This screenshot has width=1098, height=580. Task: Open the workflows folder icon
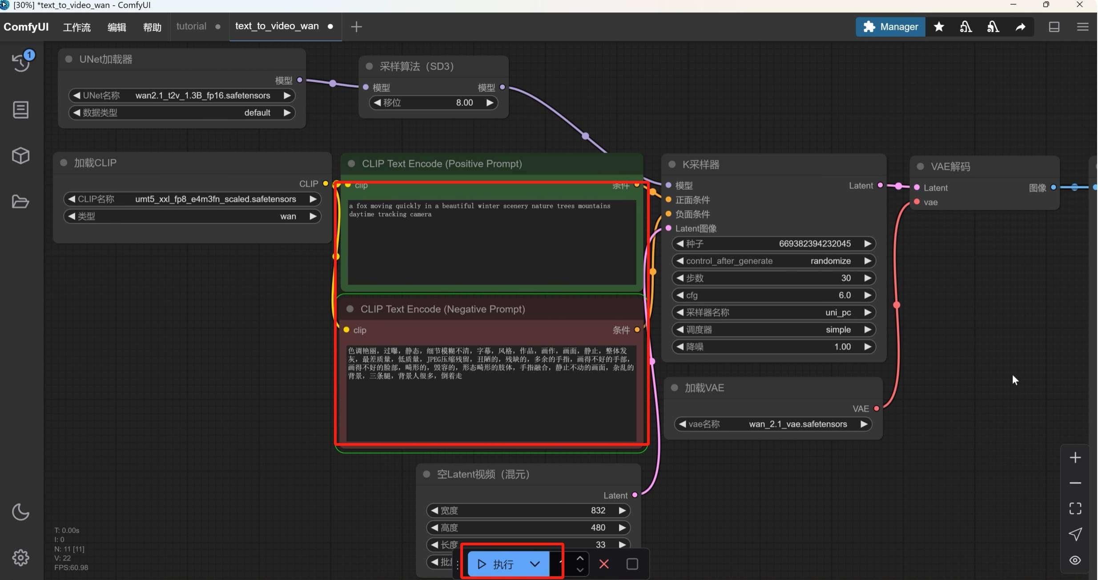coord(20,201)
